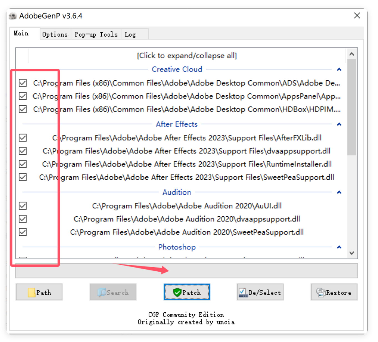The image size is (378, 342).
Task: Click the progress bar above the buttons
Action: pyautogui.click(x=187, y=271)
